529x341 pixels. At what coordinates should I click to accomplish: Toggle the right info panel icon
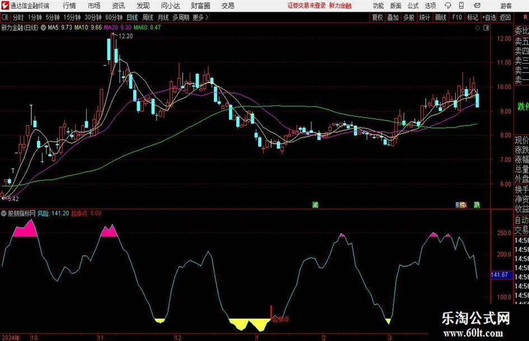click(x=486, y=28)
